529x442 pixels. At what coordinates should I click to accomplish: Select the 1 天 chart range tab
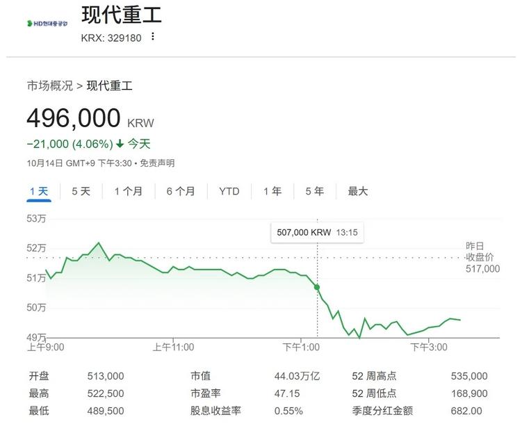[39, 191]
